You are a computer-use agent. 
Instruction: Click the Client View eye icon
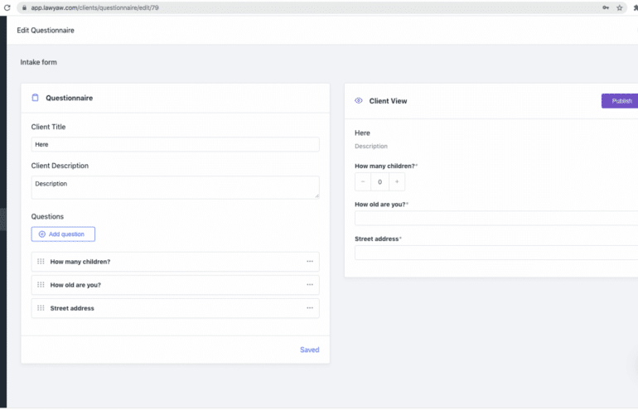pyautogui.click(x=359, y=100)
